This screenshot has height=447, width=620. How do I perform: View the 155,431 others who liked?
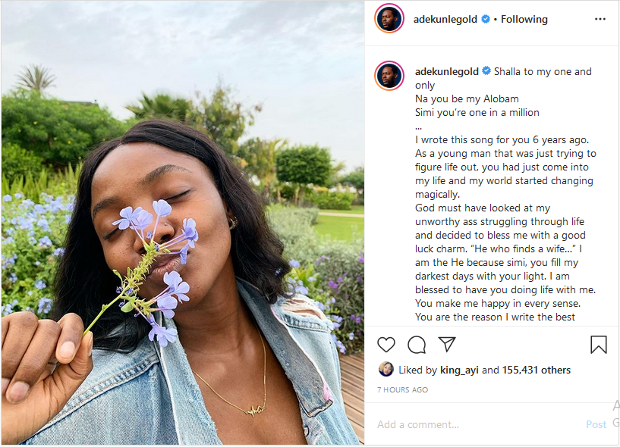536,370
